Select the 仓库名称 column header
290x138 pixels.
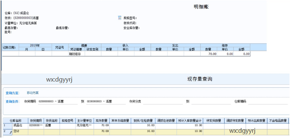click(x=16, y=120)
